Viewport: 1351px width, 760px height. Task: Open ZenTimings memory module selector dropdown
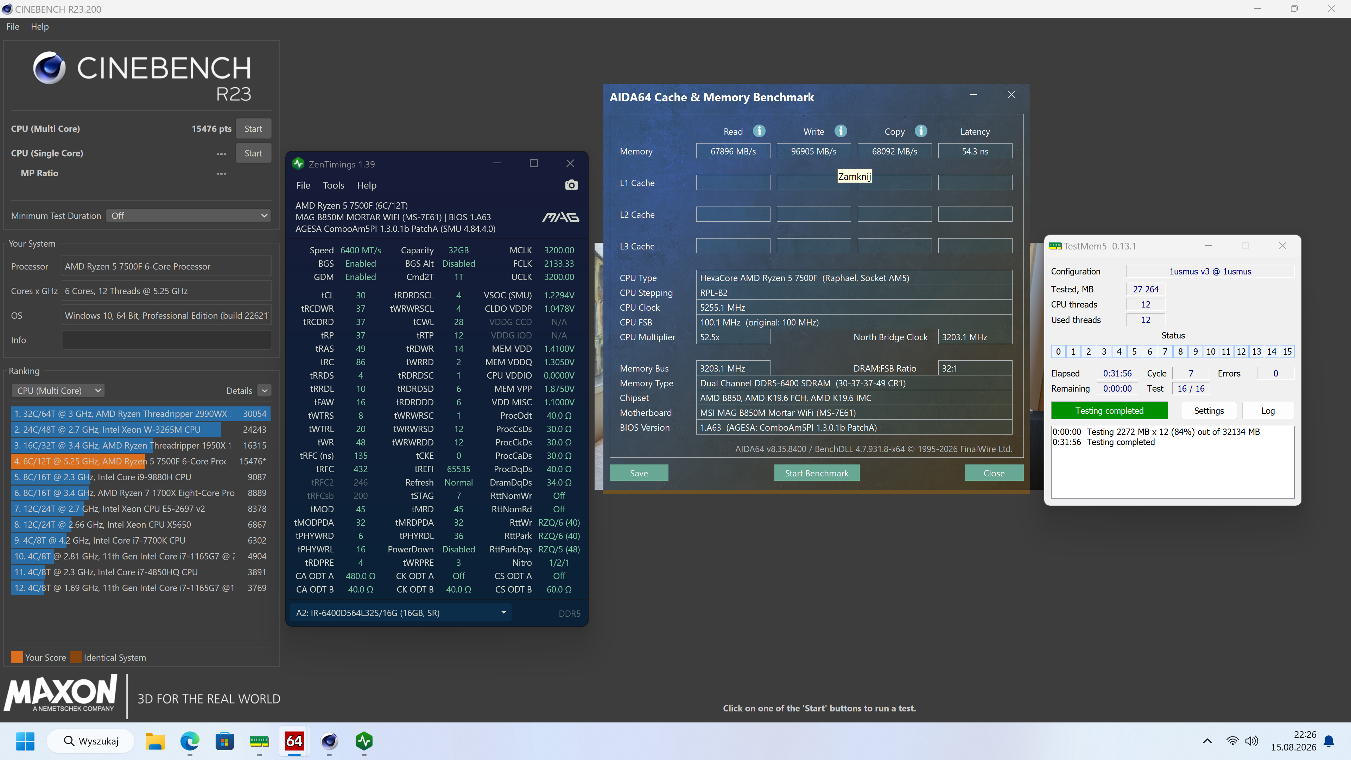click(401, 613)
